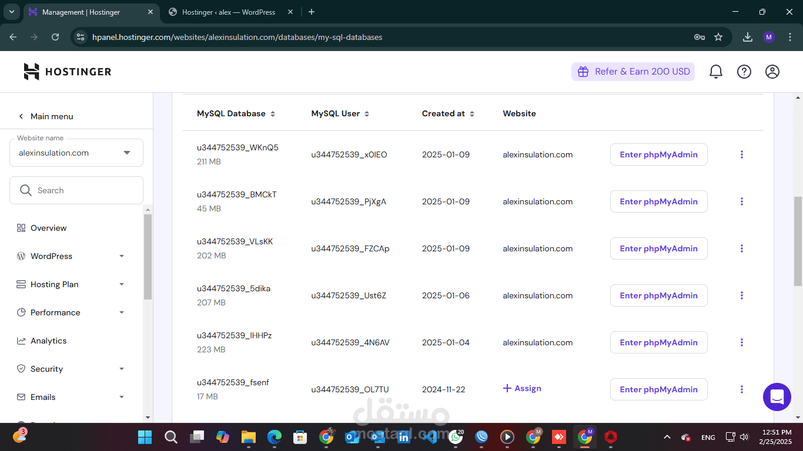803x451 pixels.
Task: Open the three-dot menu for u344752539_fsenf
Action: 742,389
